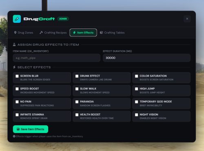This screenshot has width=204, height=151.
Task: Tick the Drunk Effect checkbox
Action: [x=77, y=76]
